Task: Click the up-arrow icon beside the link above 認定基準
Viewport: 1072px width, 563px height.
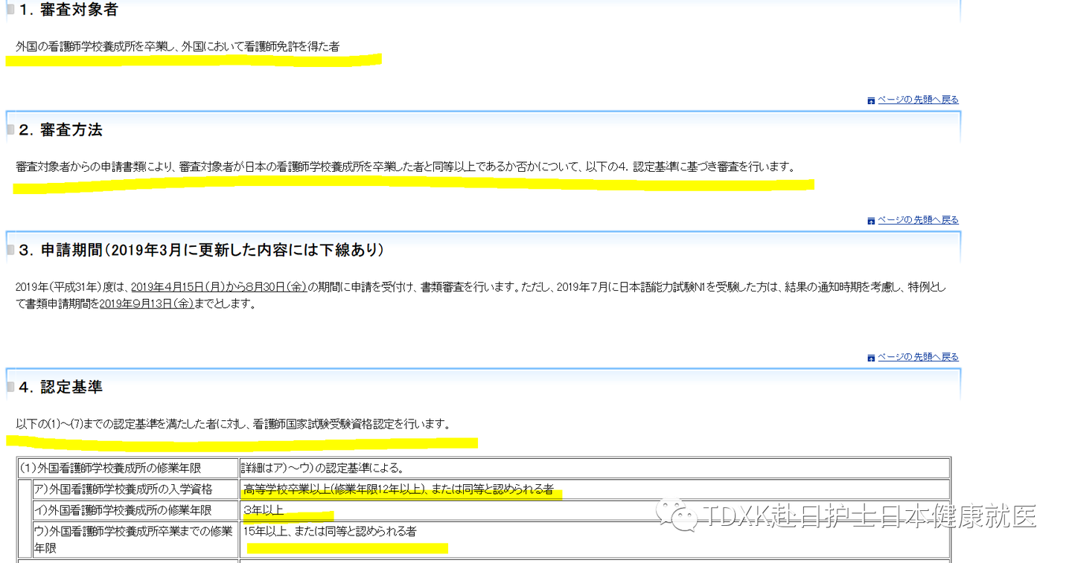Action: pyautogui.click(x=871, y=358)
